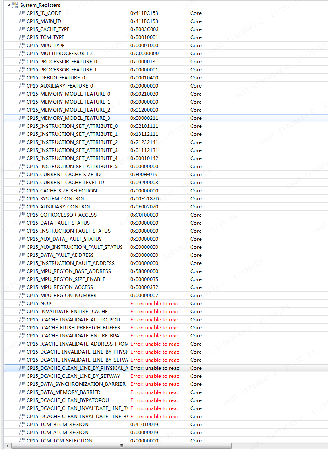Click register icon beside CP15_MAIN_ID
328x450 pixels.
(x=21, y=21)
